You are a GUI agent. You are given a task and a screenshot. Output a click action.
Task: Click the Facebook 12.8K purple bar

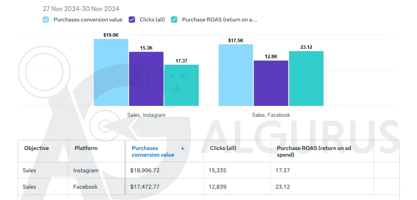[x=271, y=83]
